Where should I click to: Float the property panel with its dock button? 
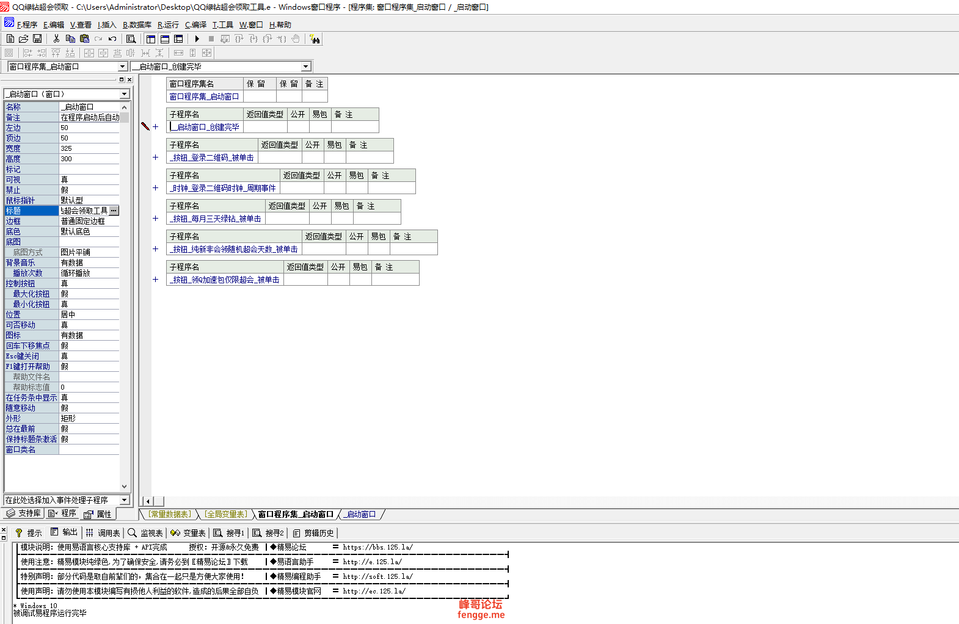[x=122, y=80]
